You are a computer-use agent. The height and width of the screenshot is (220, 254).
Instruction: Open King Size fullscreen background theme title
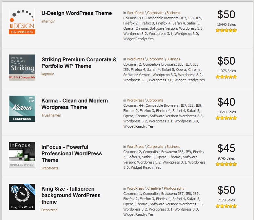71,195
